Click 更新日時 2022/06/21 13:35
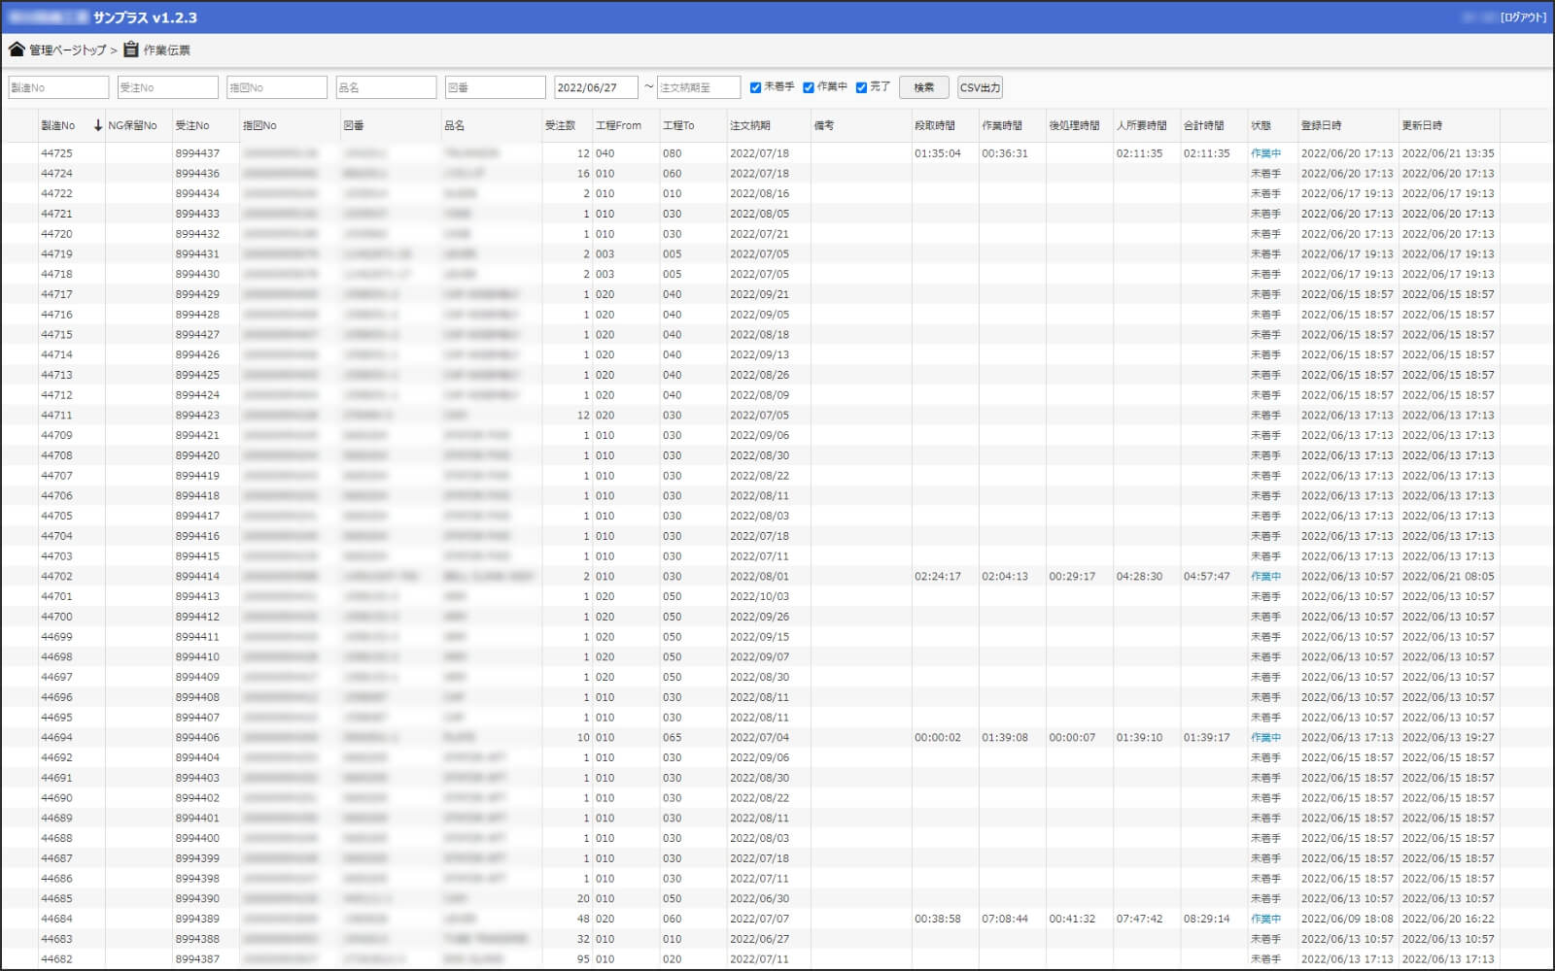The image size is (1555, 971). [x=1448, y=153]
